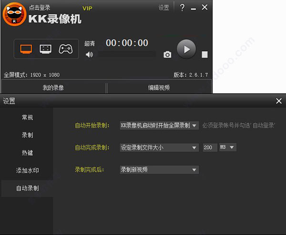Mute the speaker volume icon
Viewport: 286px width, 235px height.
(x=90, y=54)
